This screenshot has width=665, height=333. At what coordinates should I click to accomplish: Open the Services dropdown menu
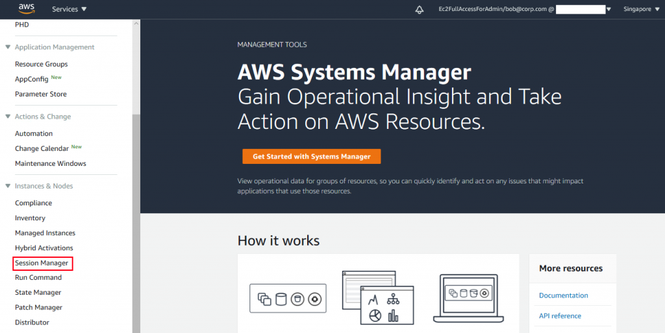pos(69,9)
